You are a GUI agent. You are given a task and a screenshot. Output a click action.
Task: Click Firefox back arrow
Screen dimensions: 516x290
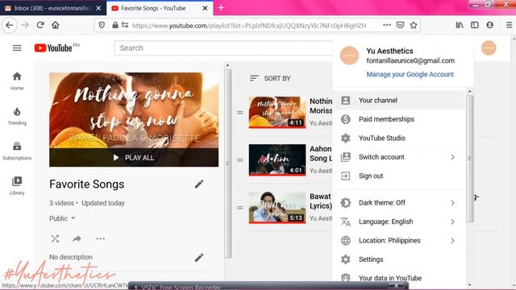pos(10,25)
